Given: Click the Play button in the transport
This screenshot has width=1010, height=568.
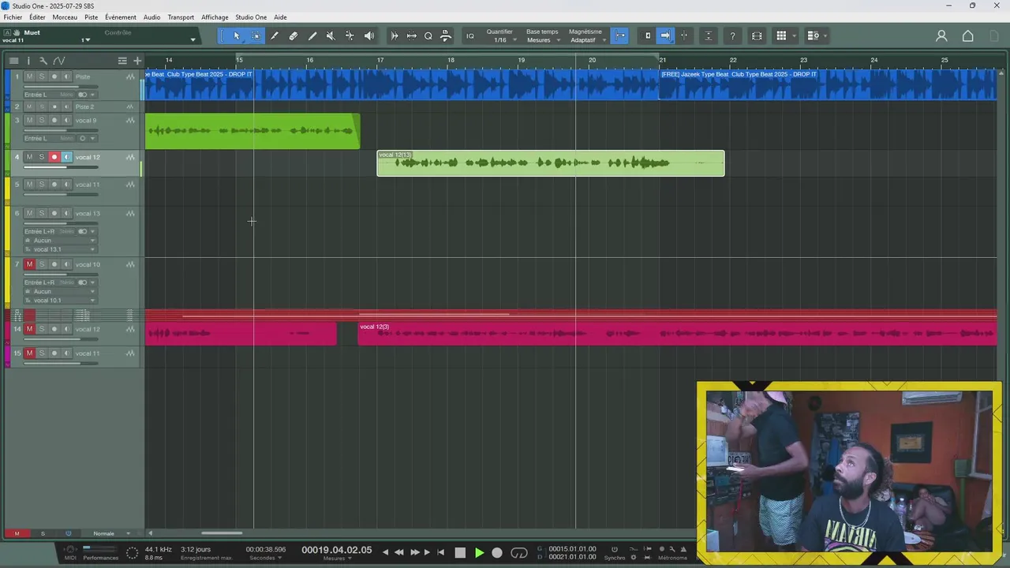Looking at the screenshot, I should 479,553.
